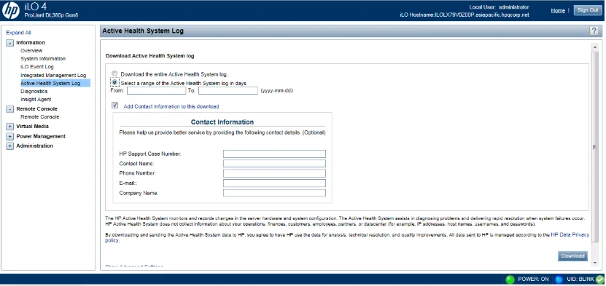Click the Information section label
Image resolution: width=606 pixels, height=286 pixels.
[x=31, y=43]
